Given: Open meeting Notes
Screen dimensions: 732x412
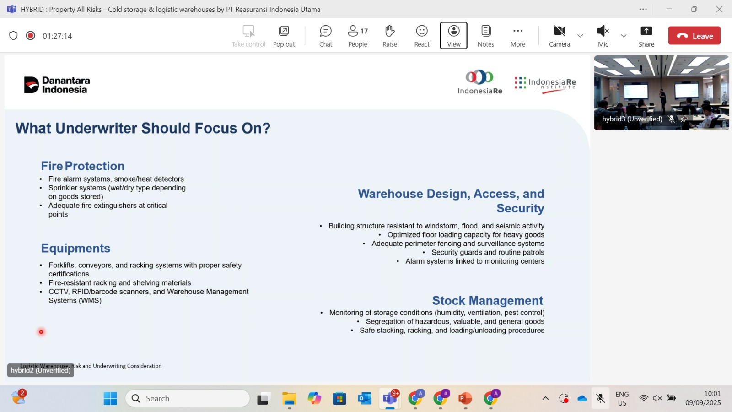Looking at the screenshot, I should [486, 36].
